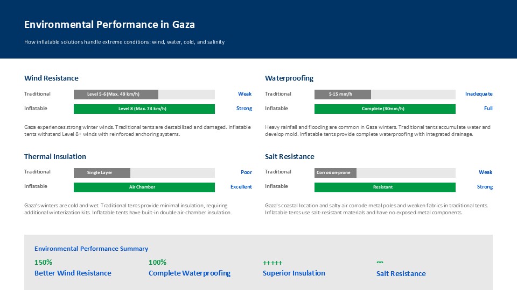
Task: Select the Waterproofing section heading
Action: click(289, 78)
